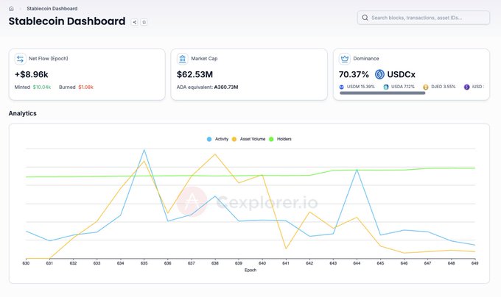Image resolution: width=501 pixels, height=297 pixels.
Task: Click the Market Cap bank icon
Action: (x=183, y=59)
